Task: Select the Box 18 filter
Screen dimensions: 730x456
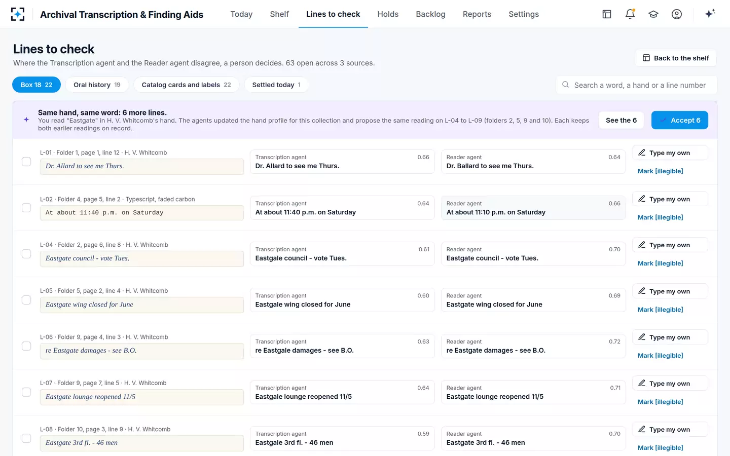Action: pyautogui.click(x=36, y=85)
